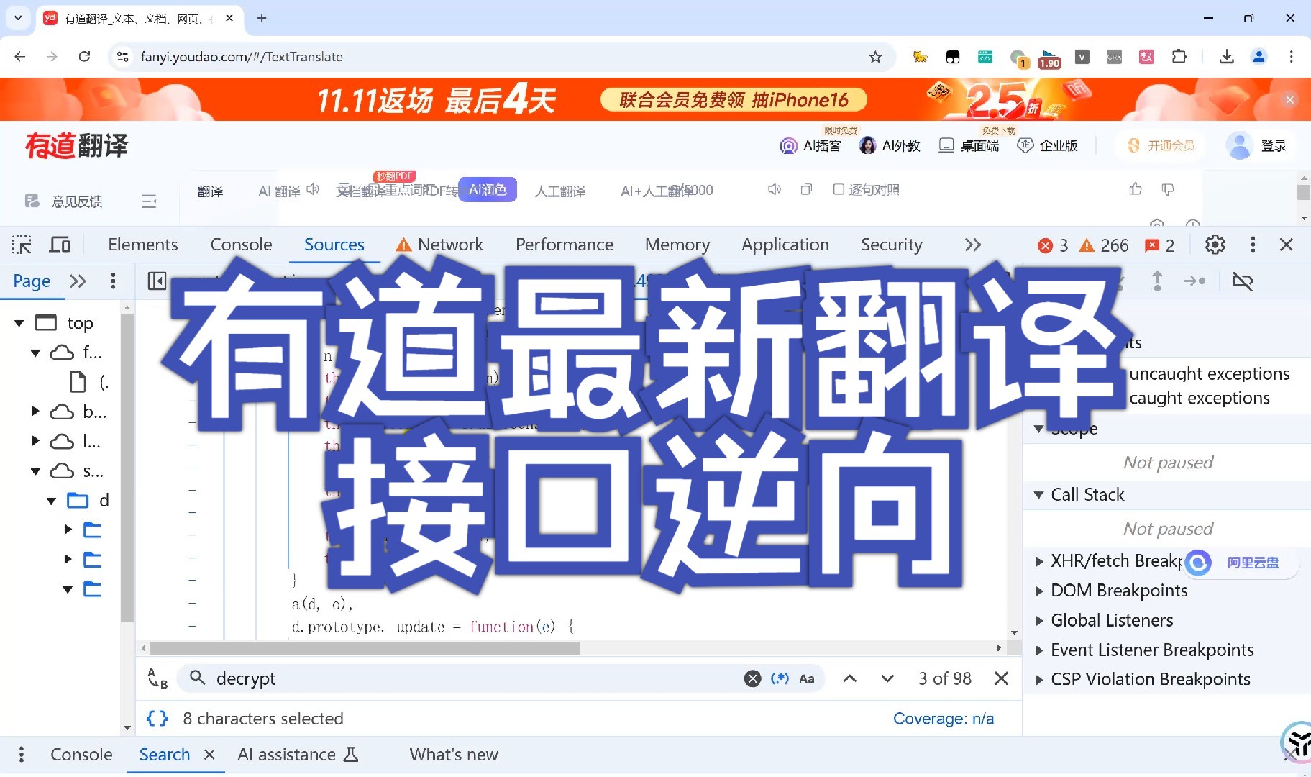
Task: Open the Chrome profile avatar
Action: [1259, 57]
